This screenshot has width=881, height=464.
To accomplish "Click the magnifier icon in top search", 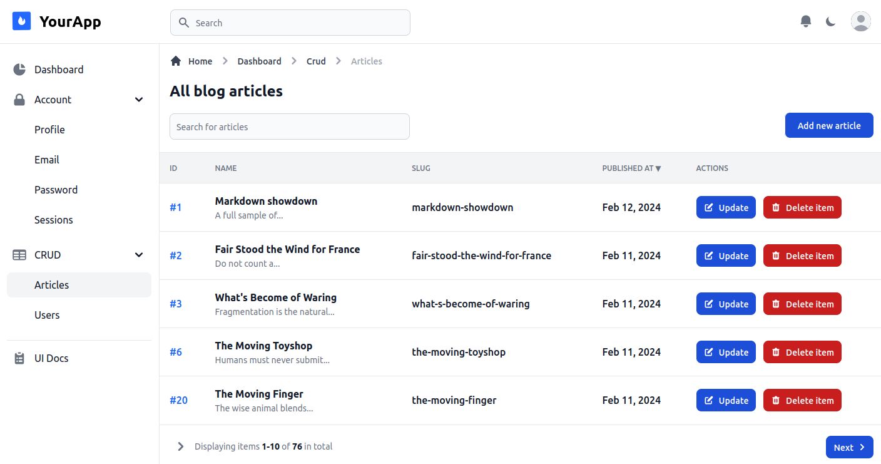I will pos(184,23).
